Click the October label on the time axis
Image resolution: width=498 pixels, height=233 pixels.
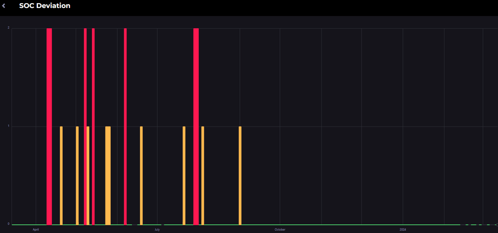pyautogui.click(x=280, y=229)
